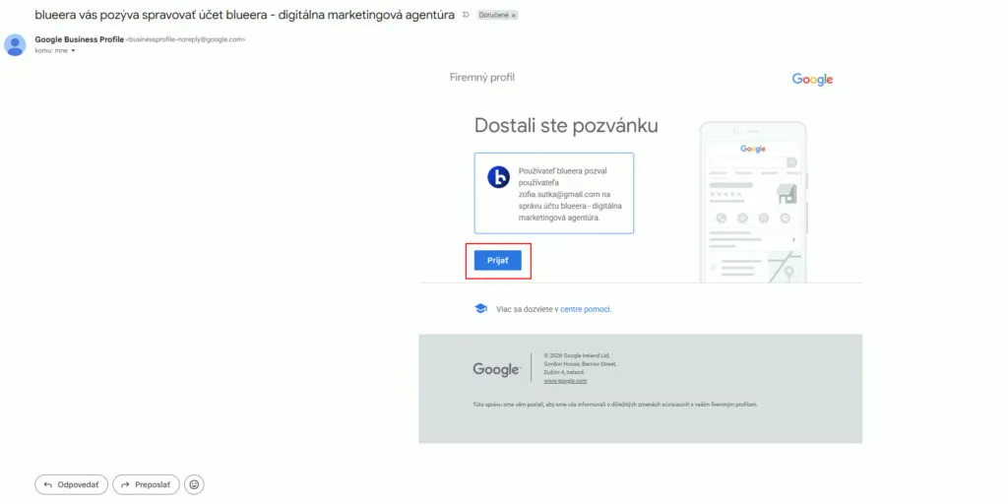Accept the invitation with the Prijať button
The image size is (1008, 504).
pyautogui.click(x=497, y=260)
